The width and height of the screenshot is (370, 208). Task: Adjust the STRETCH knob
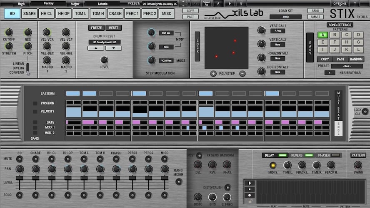[x=9, y=46]
